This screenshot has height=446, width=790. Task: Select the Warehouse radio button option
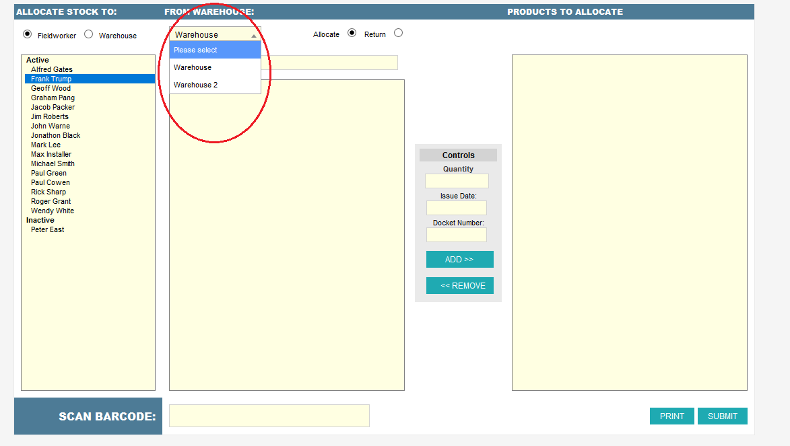point(89,34)
